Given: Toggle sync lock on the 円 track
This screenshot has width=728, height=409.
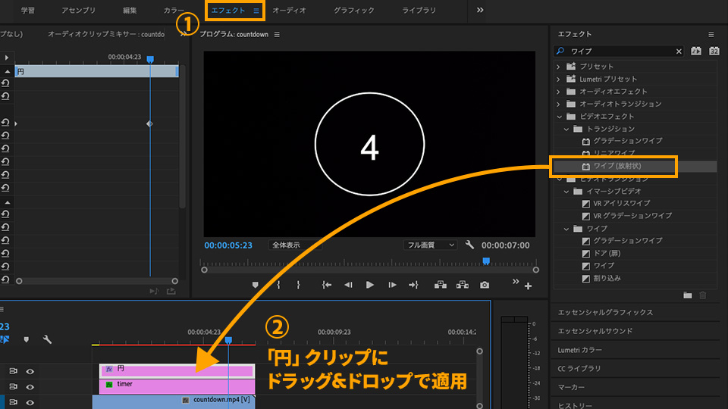Looking at the screenshot, I should click(x=13, y=371).
